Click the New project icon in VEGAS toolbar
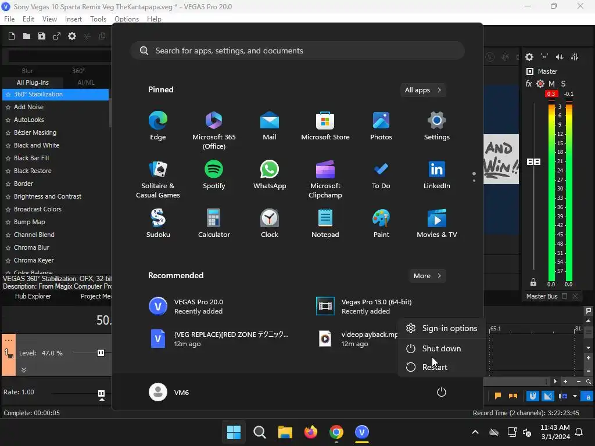Screen dimensions: 595x446 click(12, 36)
